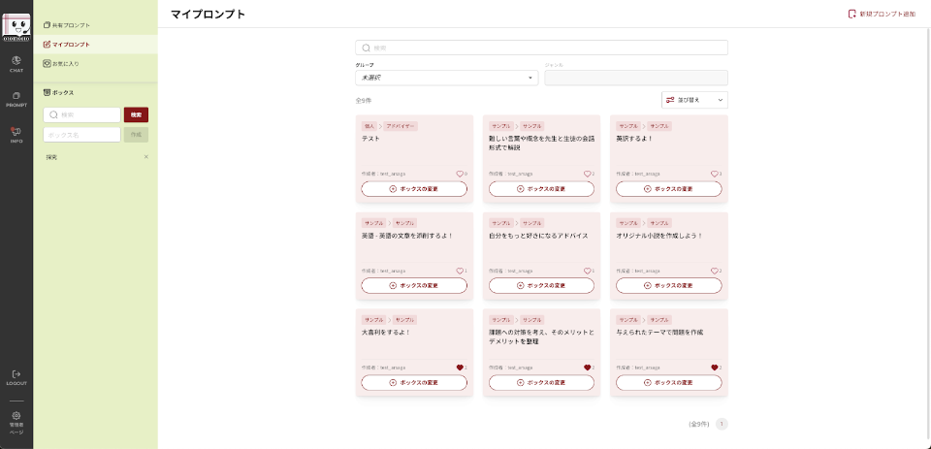Click ボックスの変更 on the 英訳するよ！ card

(668, 189)
